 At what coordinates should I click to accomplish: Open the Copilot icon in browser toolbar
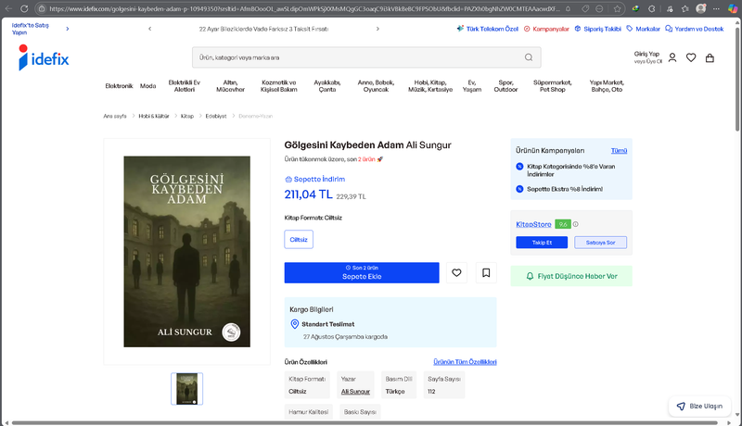click(x=732, y=8)
